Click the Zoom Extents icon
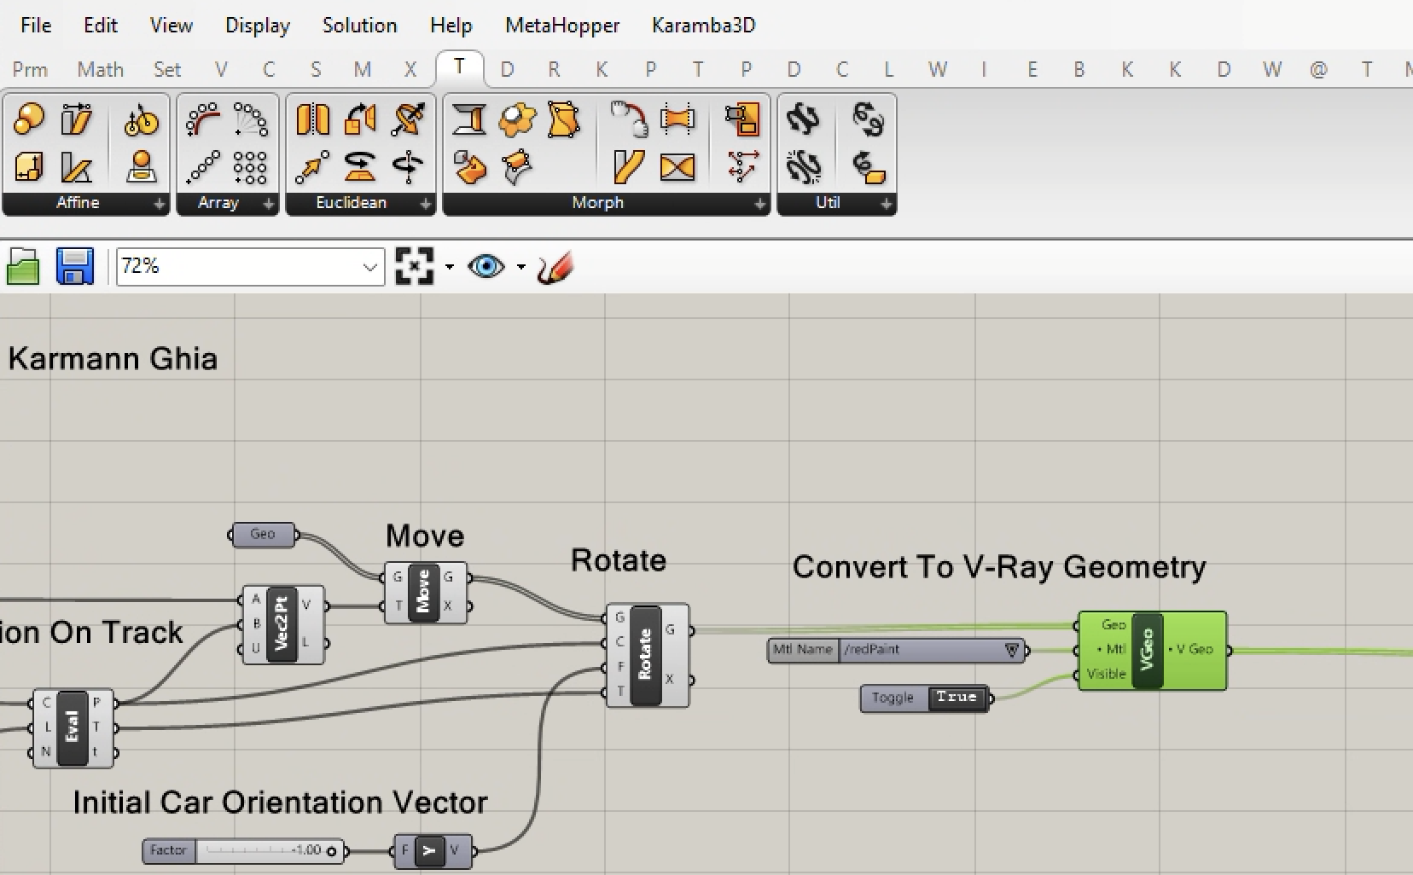This screenshot has width=1413, height=875. coord(414,267)
